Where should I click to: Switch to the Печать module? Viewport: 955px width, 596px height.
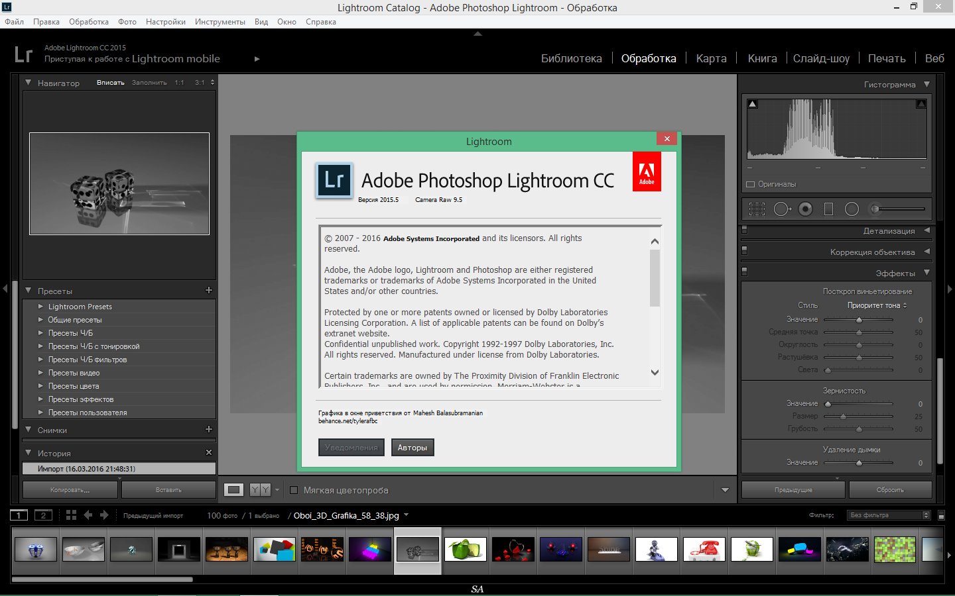(x=887, y=58)
